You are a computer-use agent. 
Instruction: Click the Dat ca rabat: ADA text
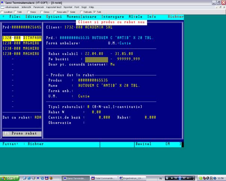[22, 118]
